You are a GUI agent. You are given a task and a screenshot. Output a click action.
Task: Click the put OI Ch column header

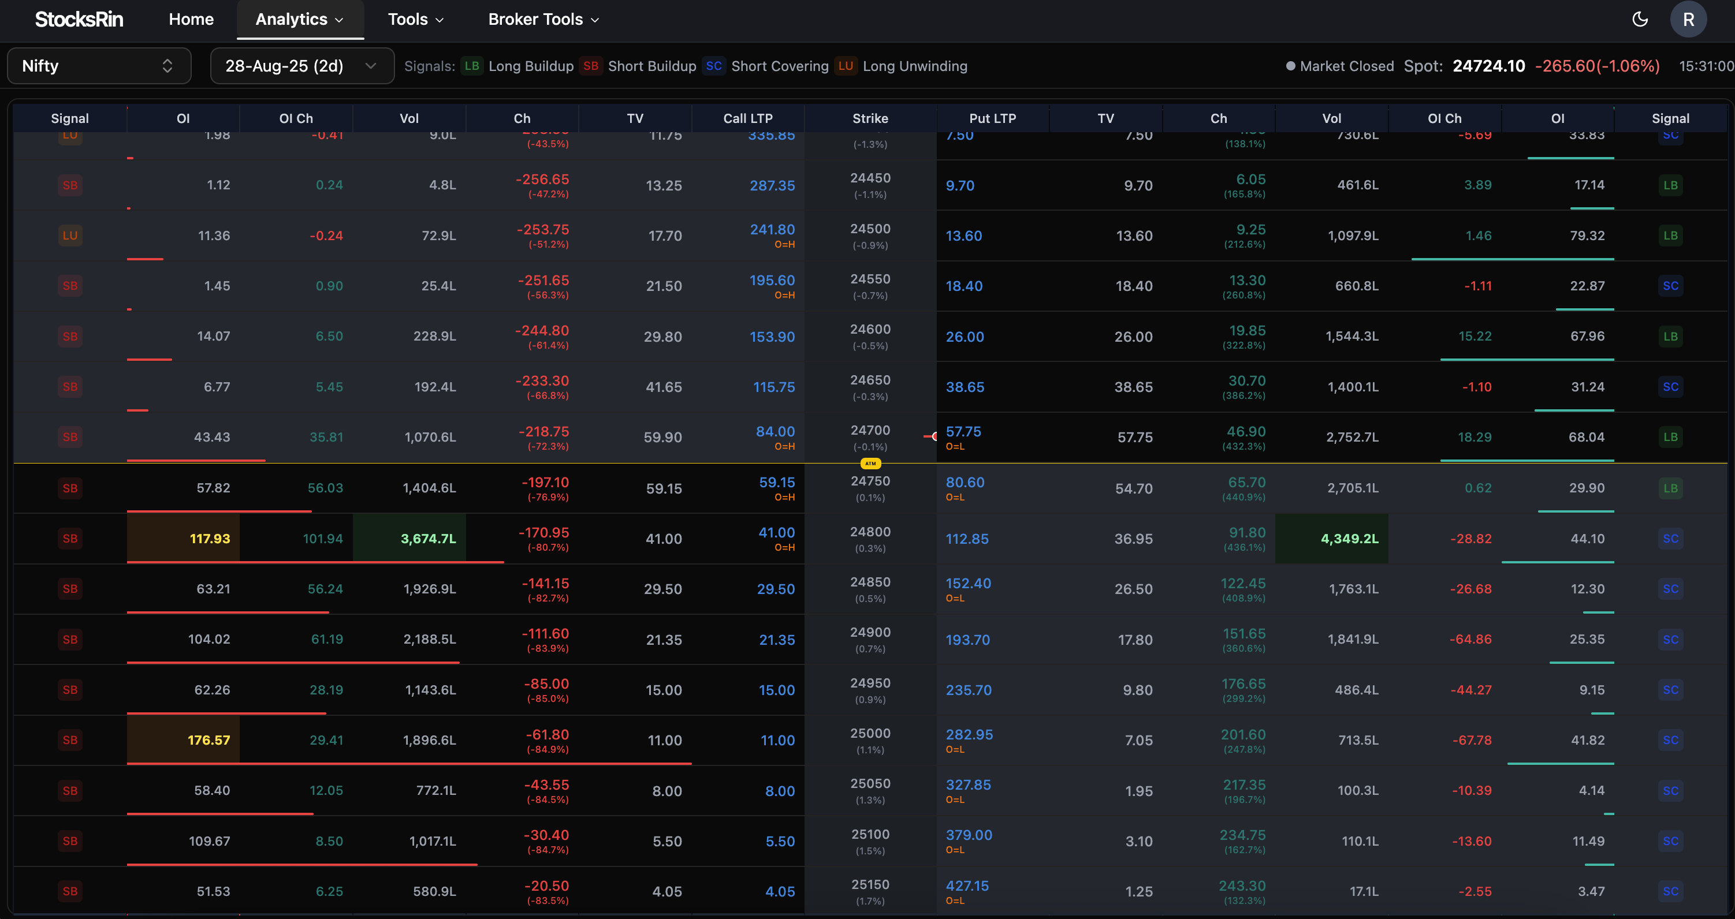click(x=1444, y=118)
